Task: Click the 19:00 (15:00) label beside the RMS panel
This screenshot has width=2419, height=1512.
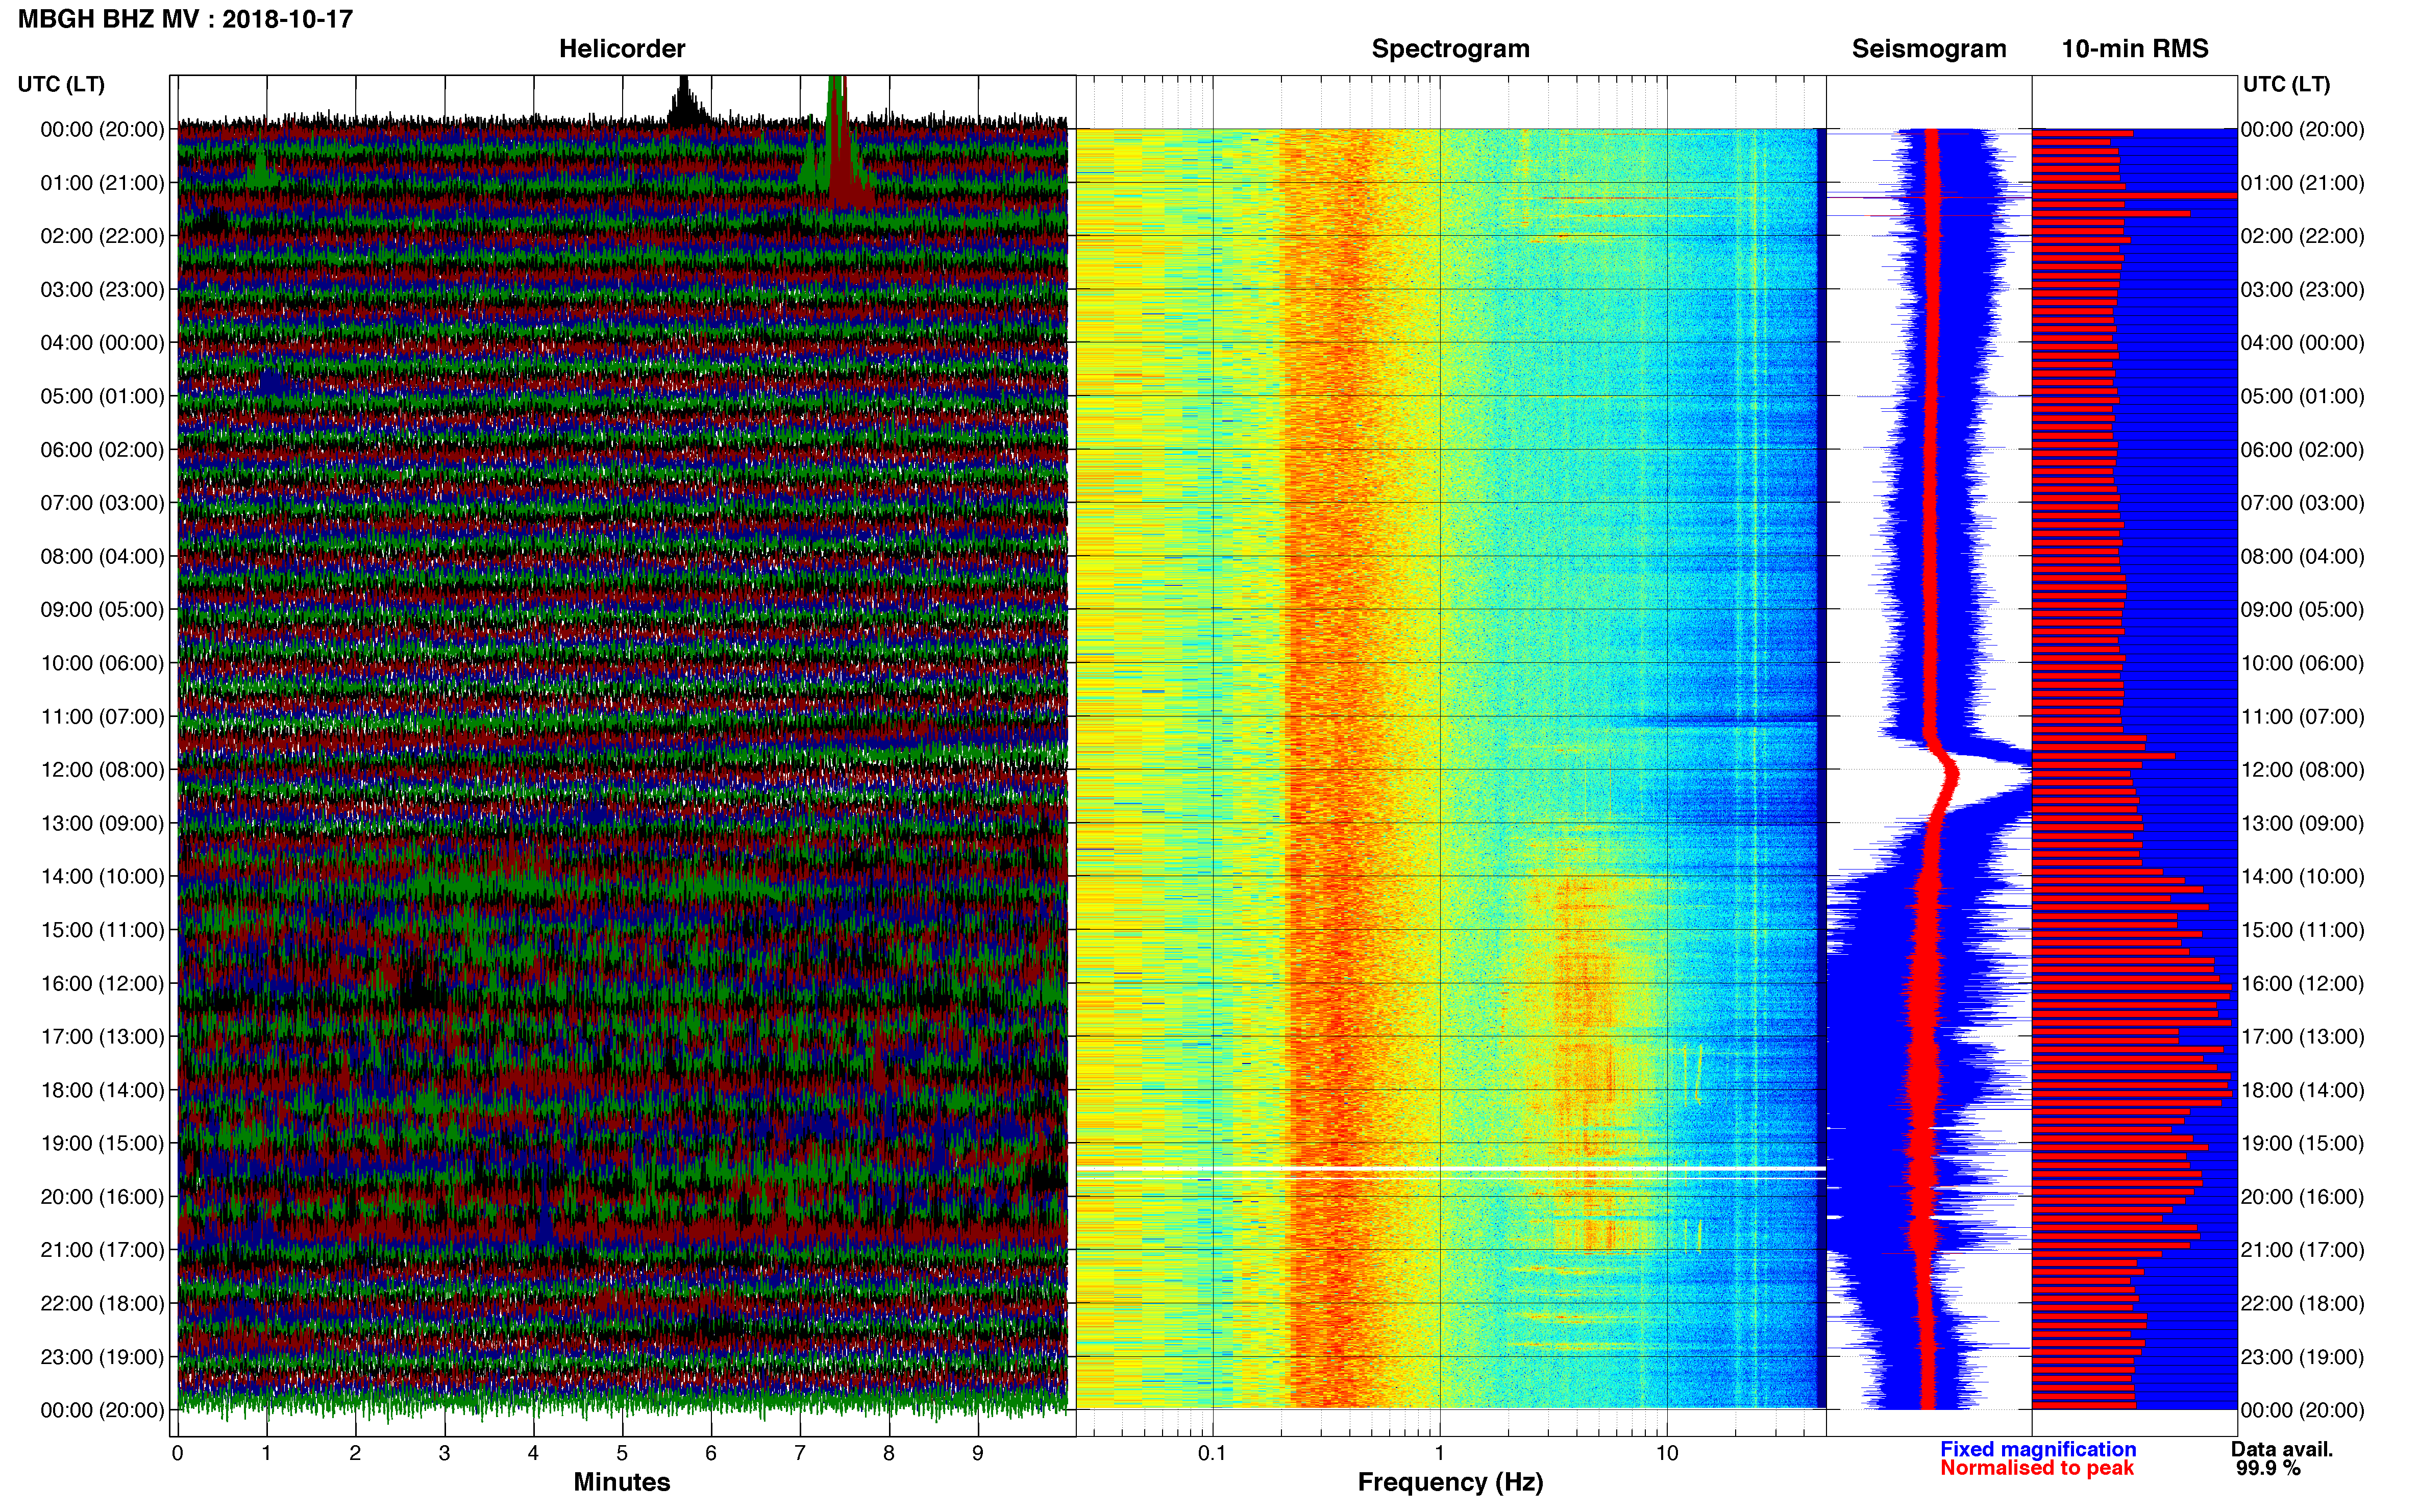Action: click(x=2303, y=1143)
